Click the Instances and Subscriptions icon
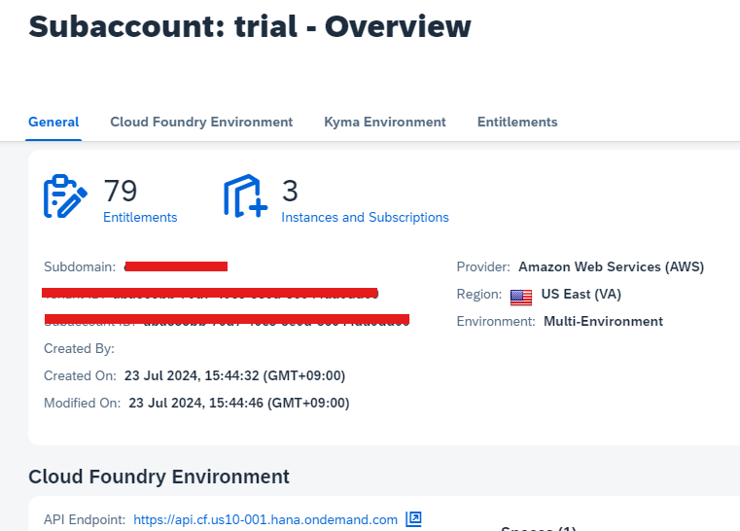740x531 pixels. point(245,196)
